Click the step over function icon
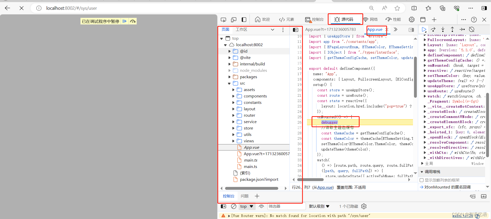 point(433,29)
